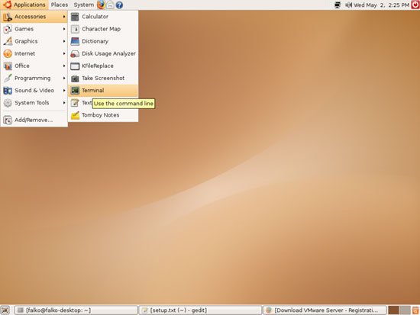
Task: Switch to second workspace in switcher
Action: click(405, 310)
